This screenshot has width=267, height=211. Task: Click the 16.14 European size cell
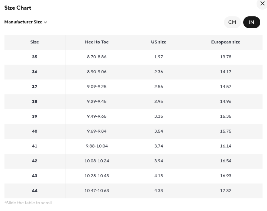pos(226,146)
